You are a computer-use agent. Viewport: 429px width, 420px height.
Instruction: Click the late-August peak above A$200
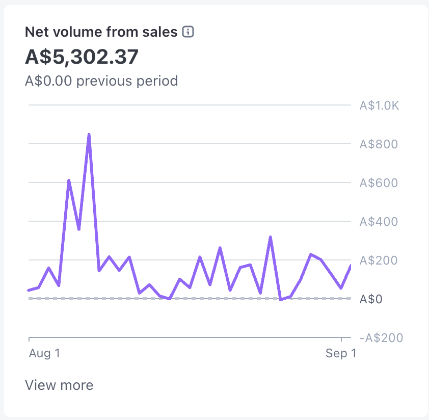click(271, 237)
